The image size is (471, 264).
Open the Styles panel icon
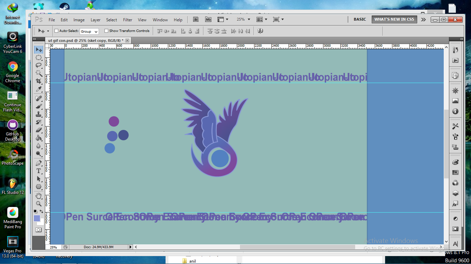coord(455,203)
